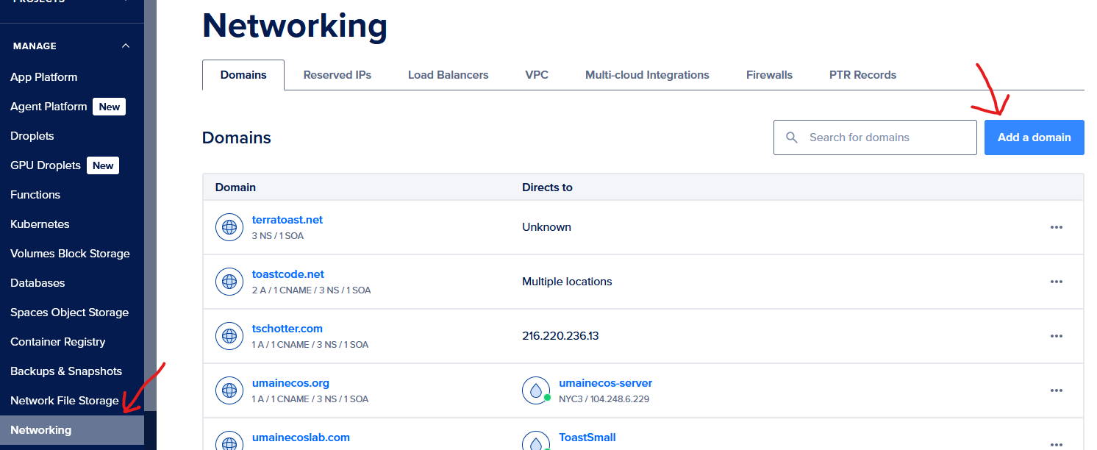1097x450 pixels.
Task: Open the umainecos-server droplet link
Action: click(605, 383)
